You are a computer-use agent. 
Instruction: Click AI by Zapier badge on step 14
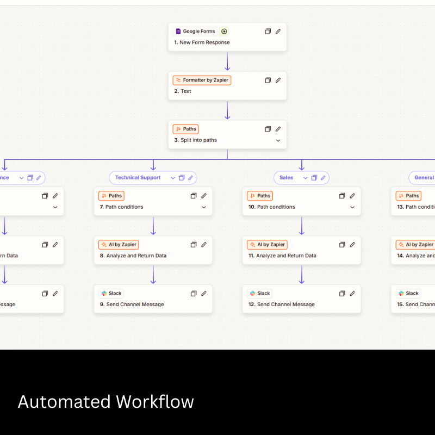(415, 245)
